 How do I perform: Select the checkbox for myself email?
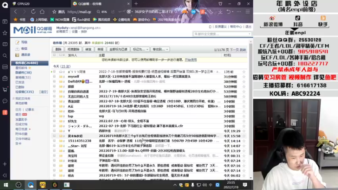(x=55, y=76)
